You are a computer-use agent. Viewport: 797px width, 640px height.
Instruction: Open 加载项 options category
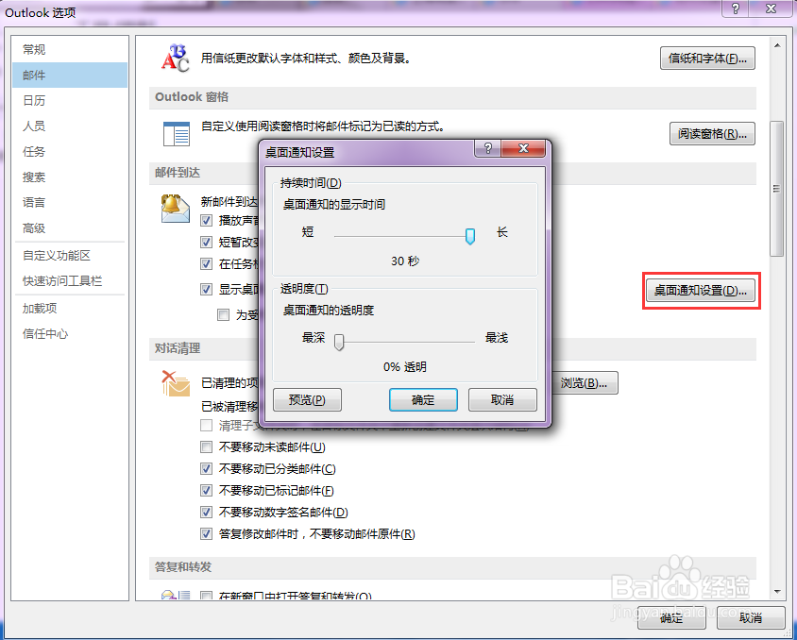click(70, 309)
